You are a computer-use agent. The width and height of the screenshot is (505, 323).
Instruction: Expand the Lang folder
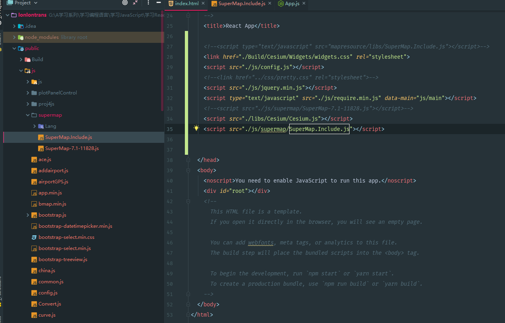tap(35, 126)
